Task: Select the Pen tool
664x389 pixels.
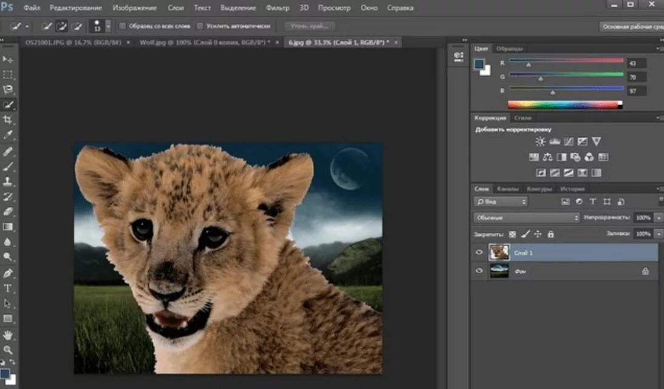Action: click(8, 272)
